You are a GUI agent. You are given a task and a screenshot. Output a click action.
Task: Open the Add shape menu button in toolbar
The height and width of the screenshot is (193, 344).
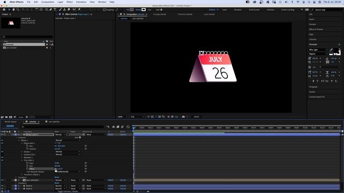click(x=161, y=10)
